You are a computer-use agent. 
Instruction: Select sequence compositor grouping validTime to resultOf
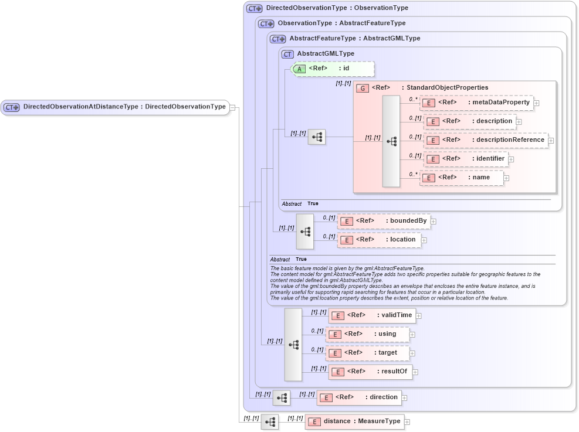pyautogui.click(x=293, y=345)
